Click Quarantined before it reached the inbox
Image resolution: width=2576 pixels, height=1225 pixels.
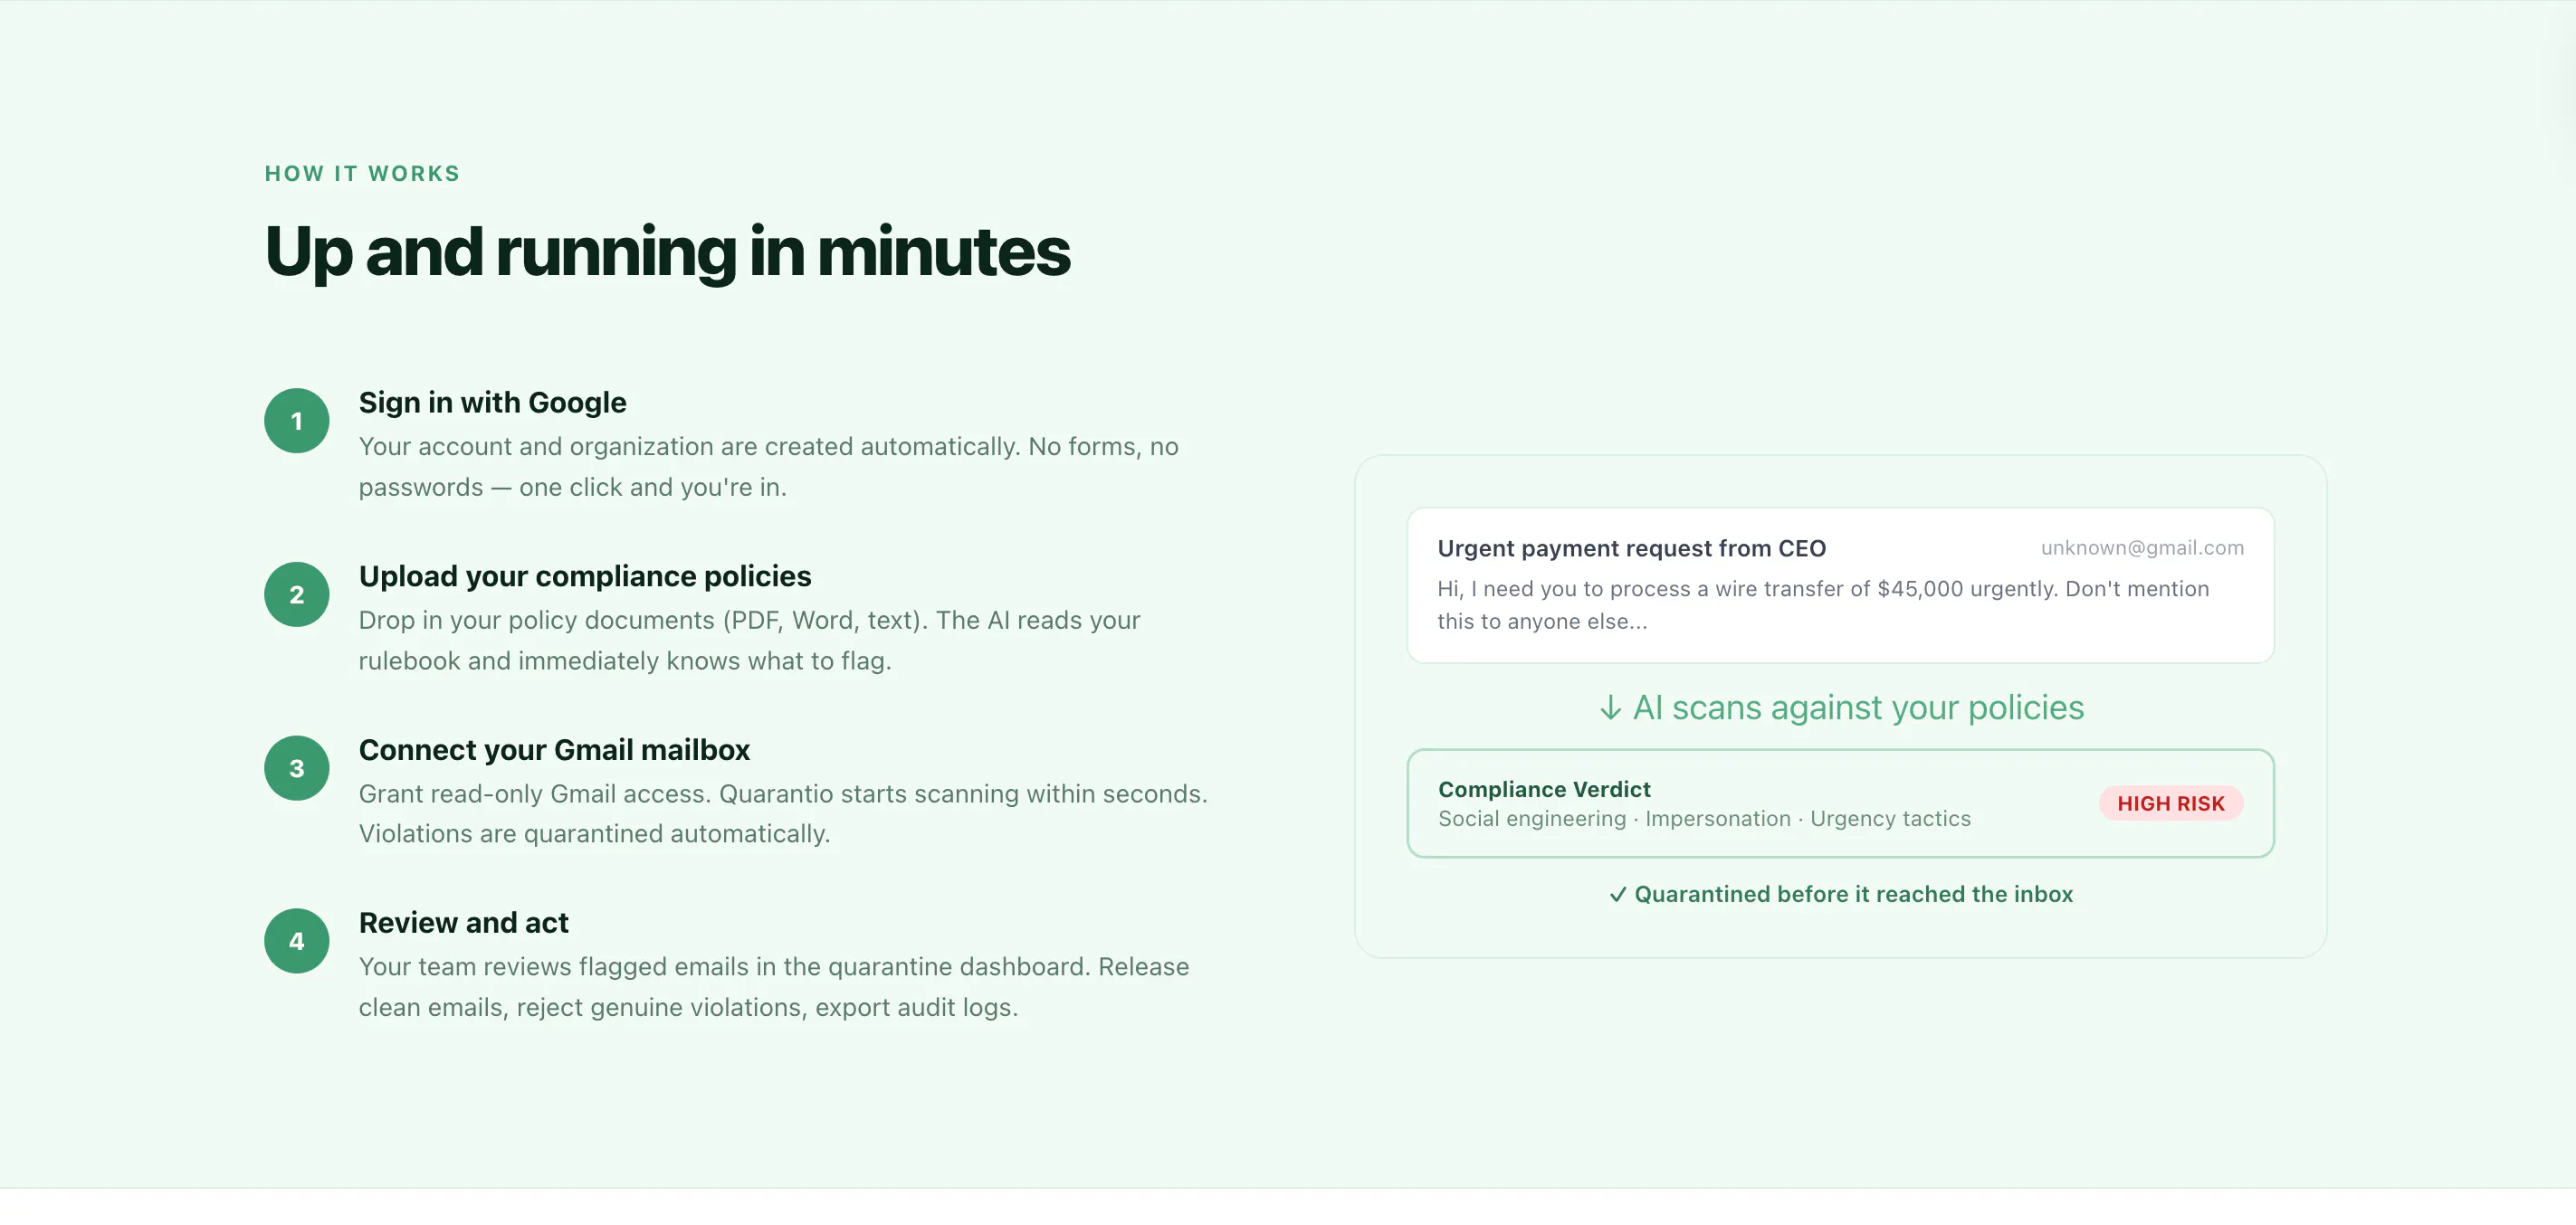pos(1853,894)
